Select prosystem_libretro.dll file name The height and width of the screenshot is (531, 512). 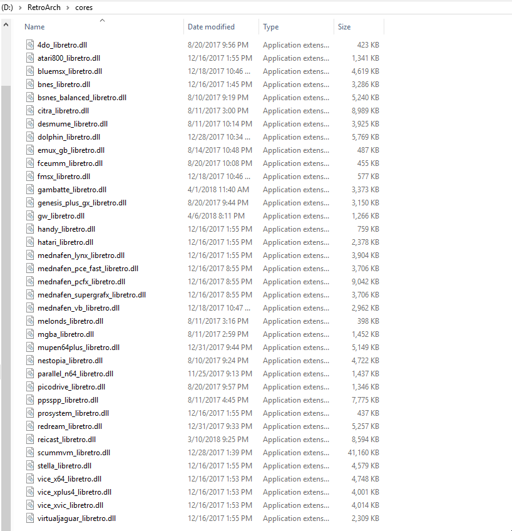(x=73, y=413)
